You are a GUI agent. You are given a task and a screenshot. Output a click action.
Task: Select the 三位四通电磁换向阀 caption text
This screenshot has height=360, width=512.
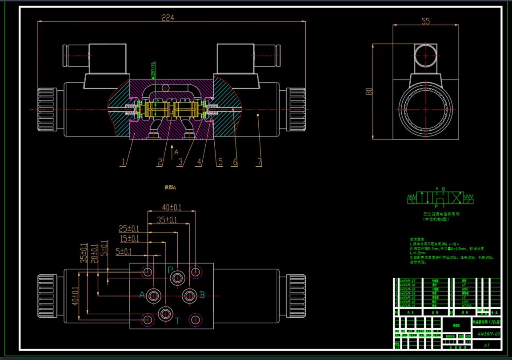pos(441,214)
